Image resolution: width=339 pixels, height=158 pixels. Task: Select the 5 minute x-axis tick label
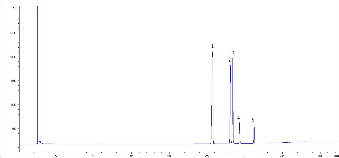point(56,156)
